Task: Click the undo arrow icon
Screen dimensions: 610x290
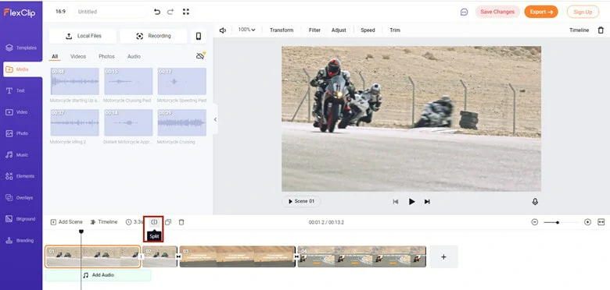Action: 157,12
